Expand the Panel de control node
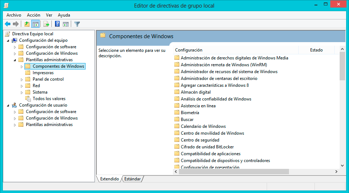Screen dimensions: 349x193 pyautogui.click(x=22, y=79)
